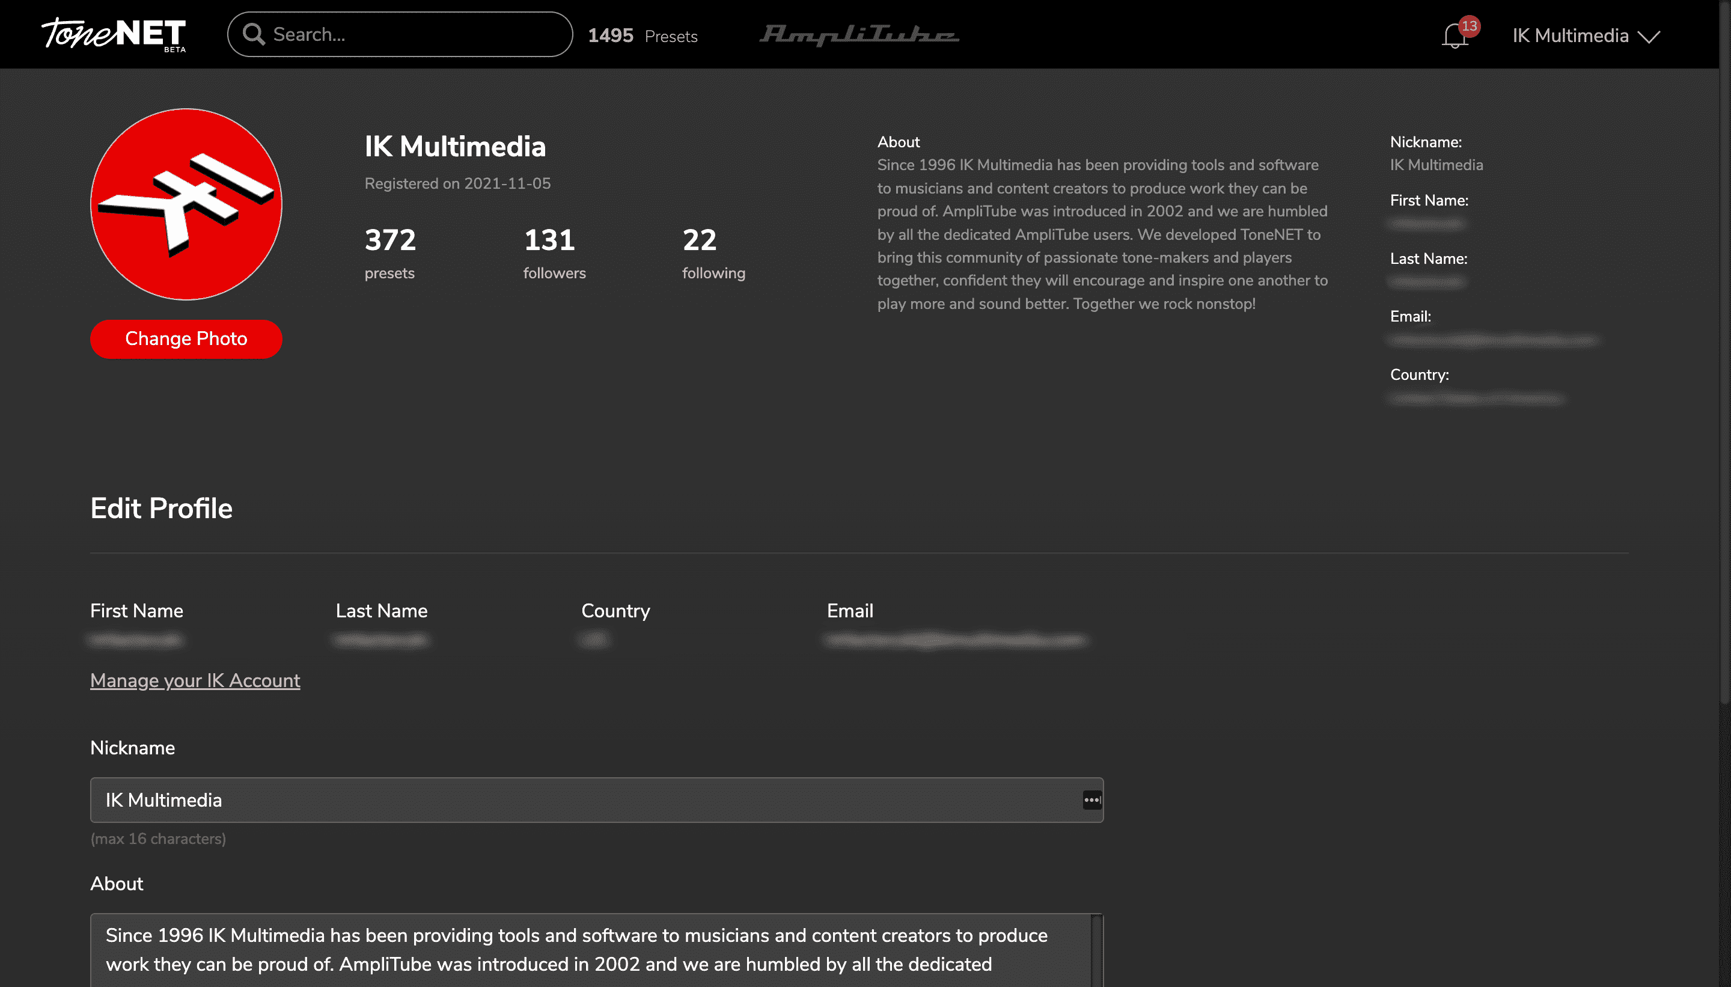
Task: Click the search magnifier icon
Action: pyautogui.click(x=254, y=35)
